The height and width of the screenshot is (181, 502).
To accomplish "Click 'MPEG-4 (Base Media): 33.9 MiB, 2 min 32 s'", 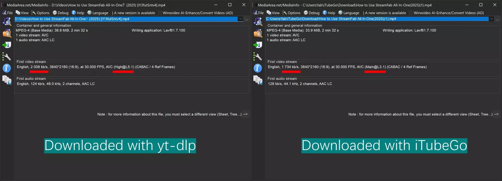I will pos(303,31).
